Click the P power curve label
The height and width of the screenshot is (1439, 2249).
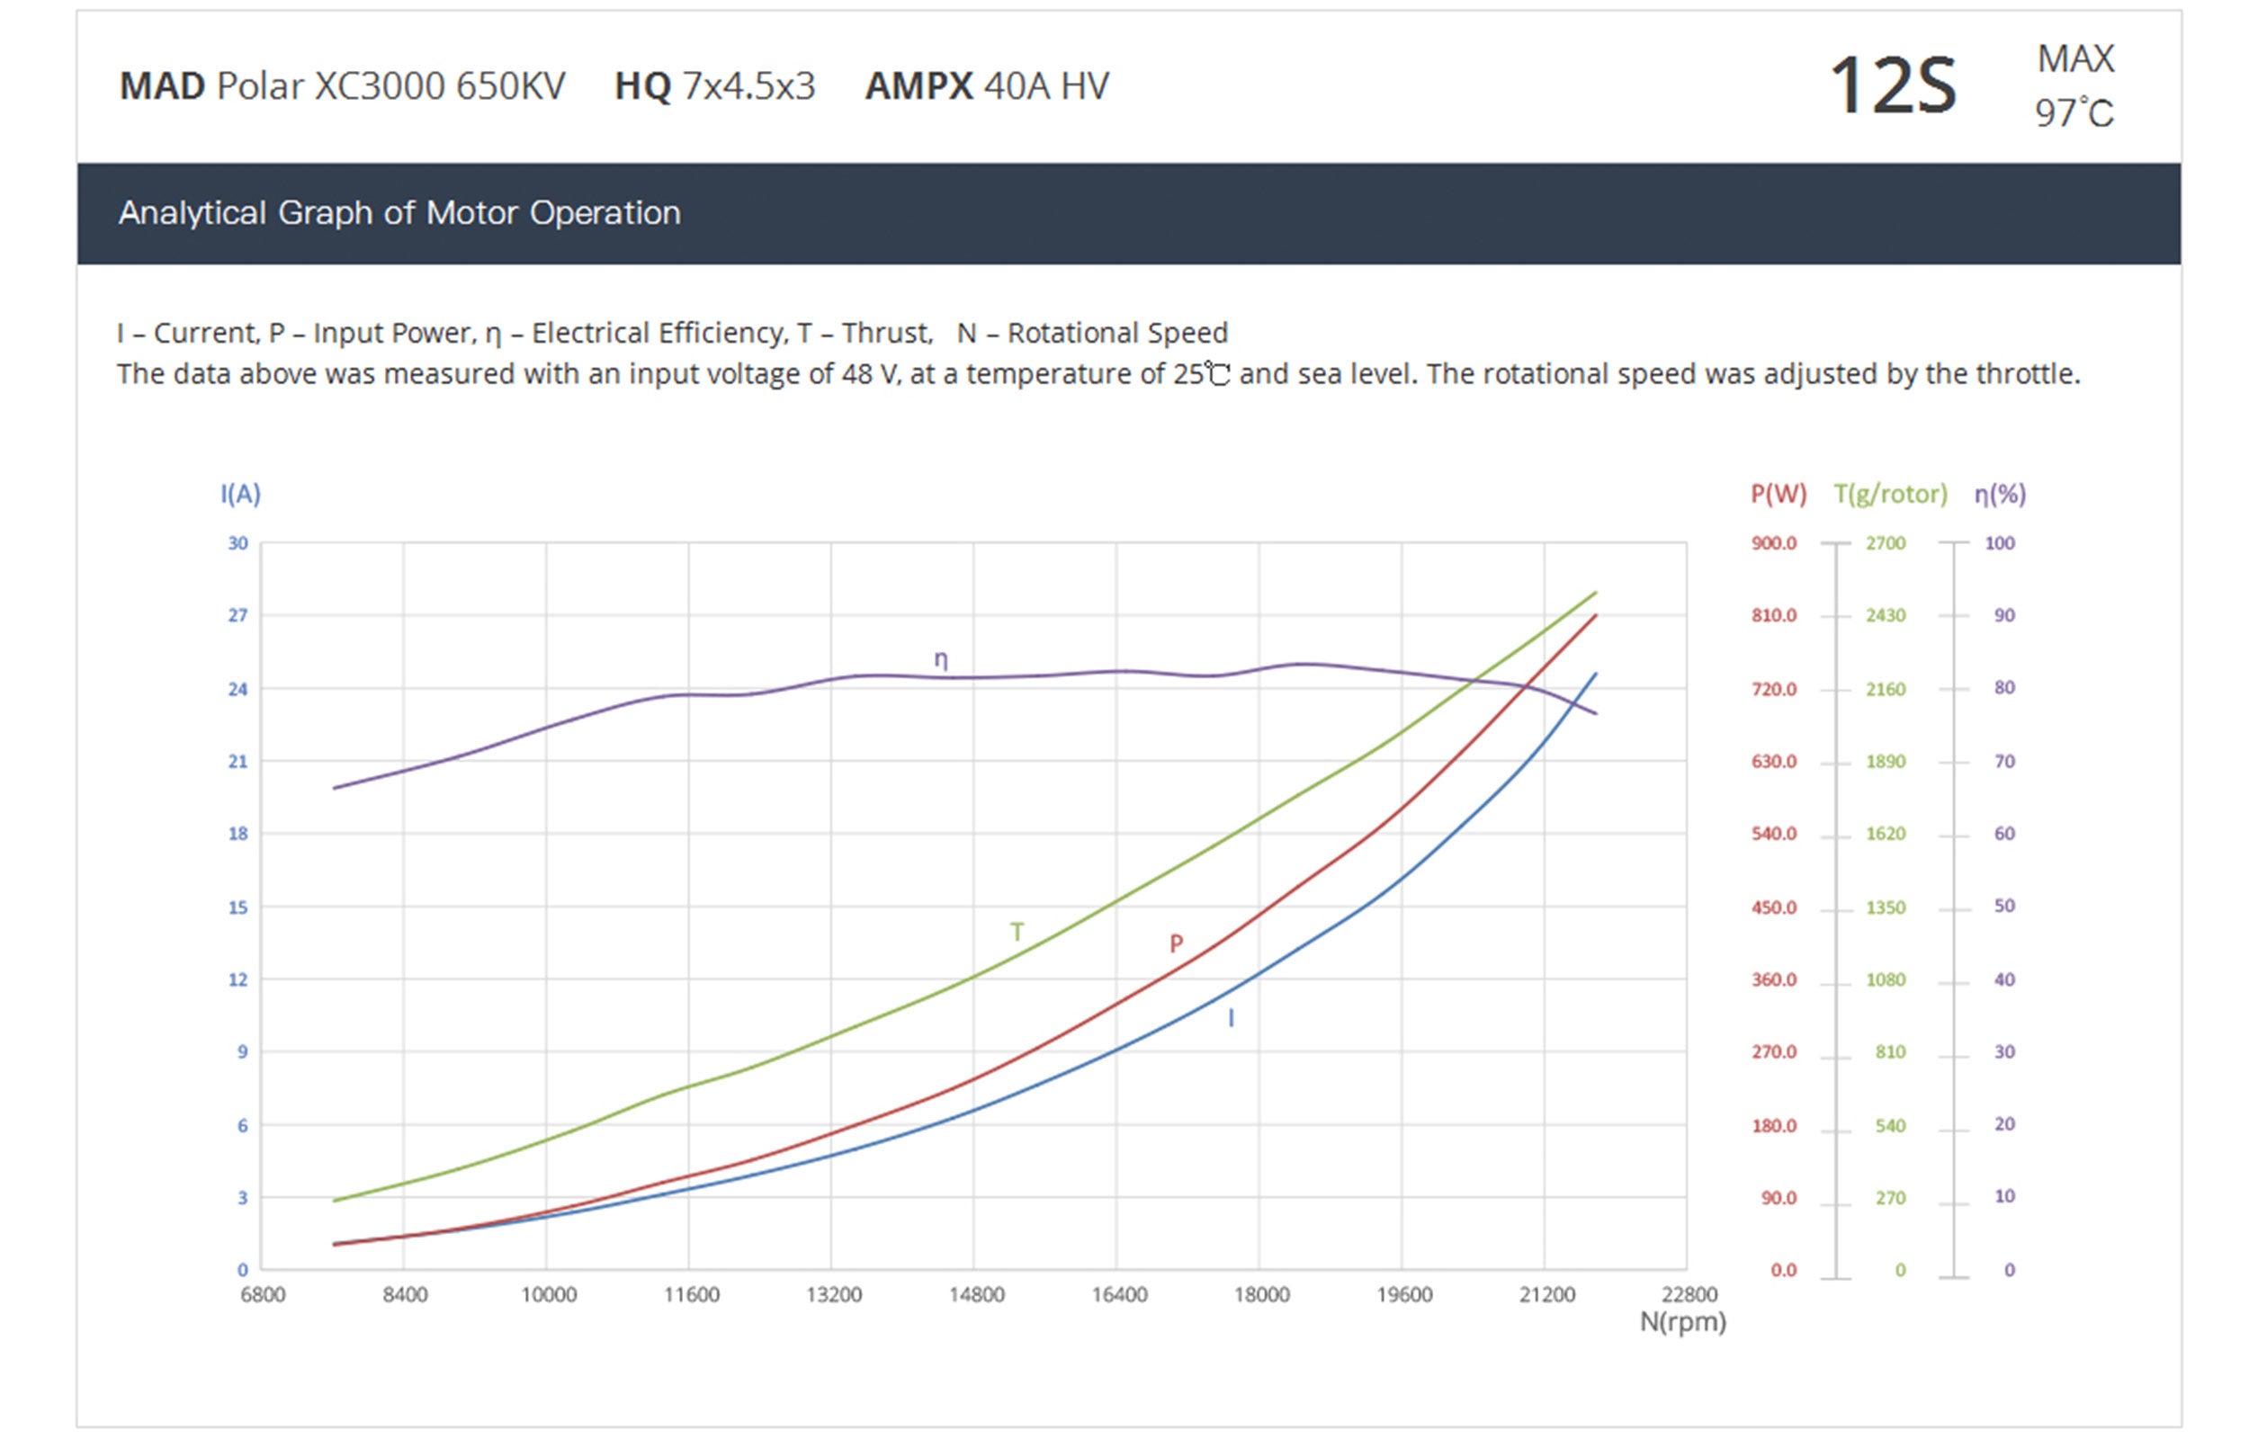click(x=1176, y=943)
